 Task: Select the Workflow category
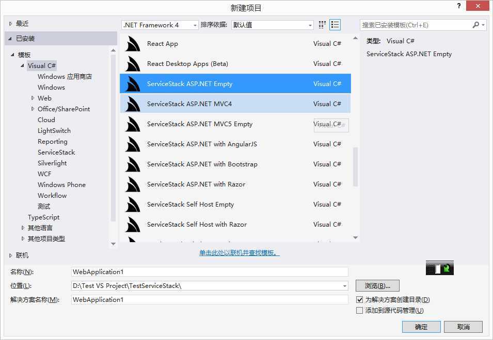pyautogui.click(x=52, y=196)
